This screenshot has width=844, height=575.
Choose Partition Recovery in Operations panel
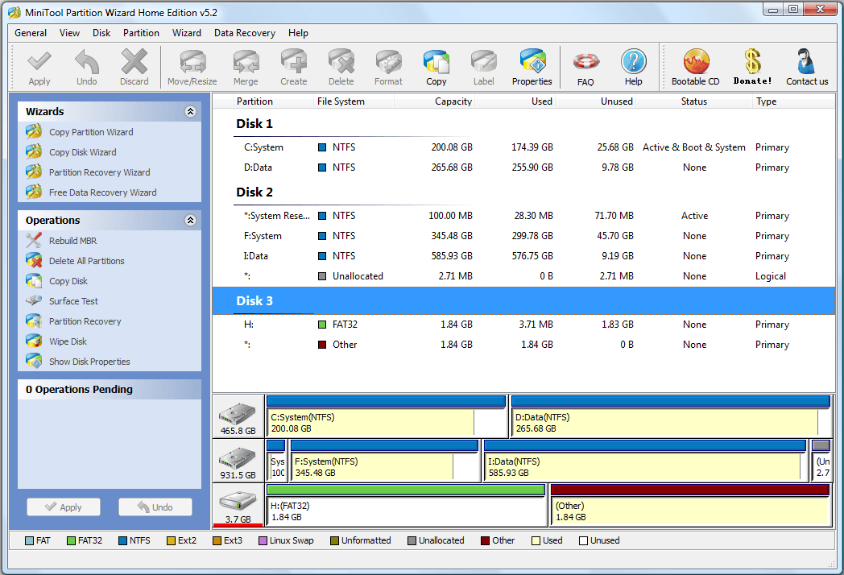click(x=85, y=321)
